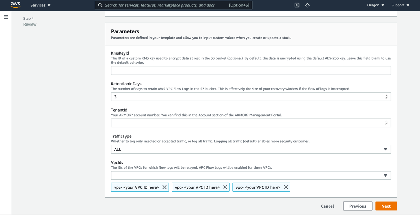Click the search magnifier icon
This screenshot has width=420, height=215.
100,5
